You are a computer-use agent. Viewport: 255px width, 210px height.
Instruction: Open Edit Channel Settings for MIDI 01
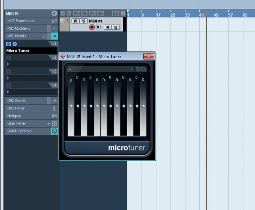54,13
